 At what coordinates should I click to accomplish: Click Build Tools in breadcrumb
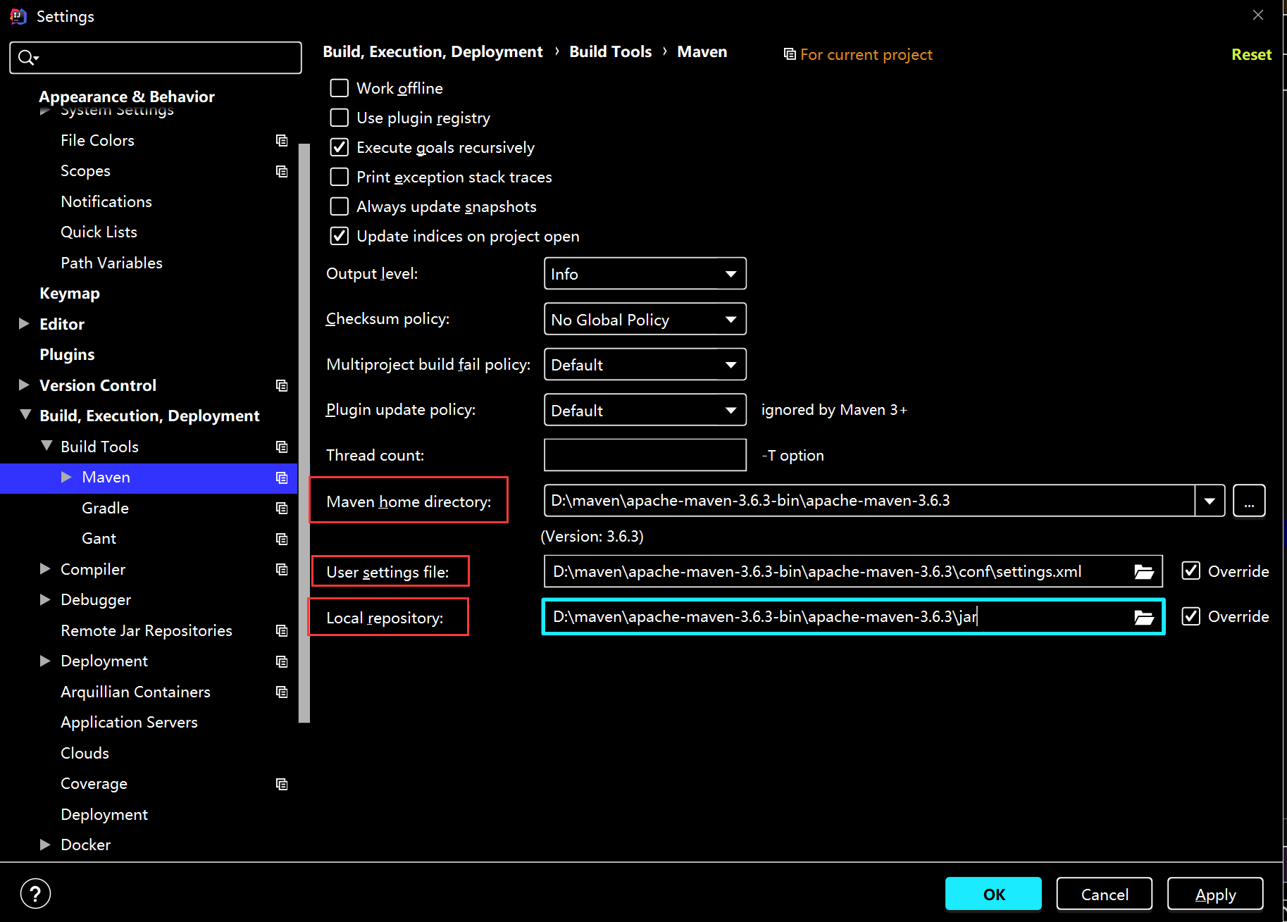pos(610,52)
